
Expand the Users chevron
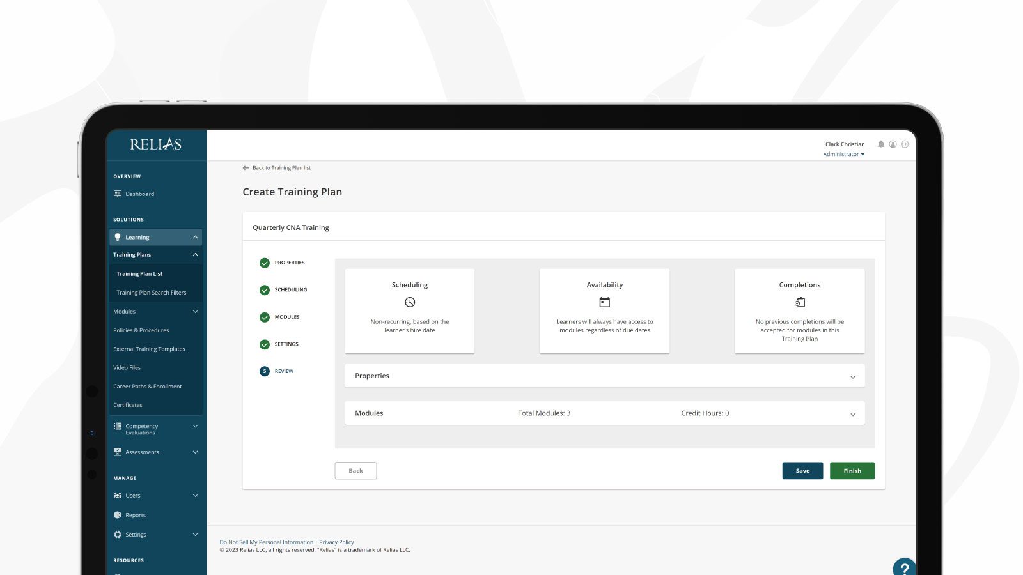click(x=196, y=496)
